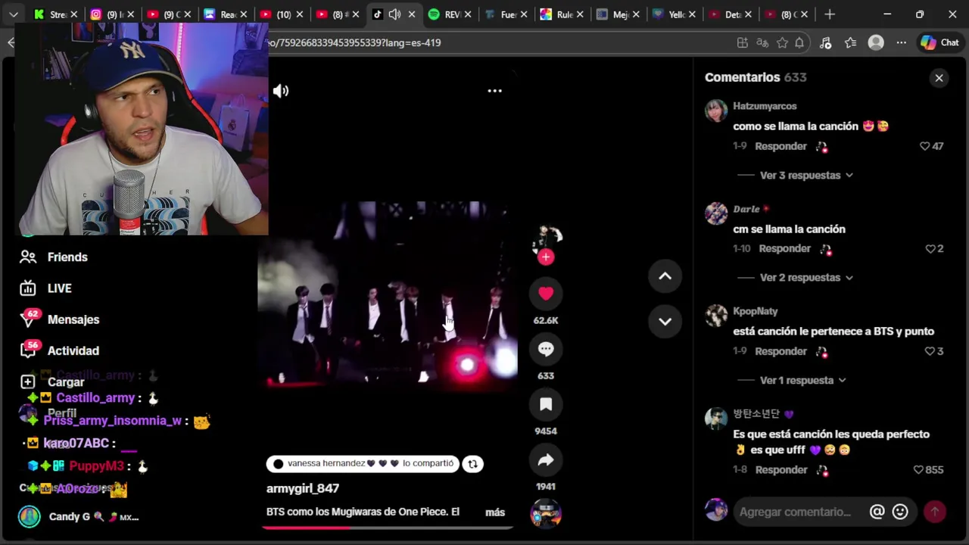
Task: Open the Favorites list icon in Edge
Action: [x=851, y=43]
